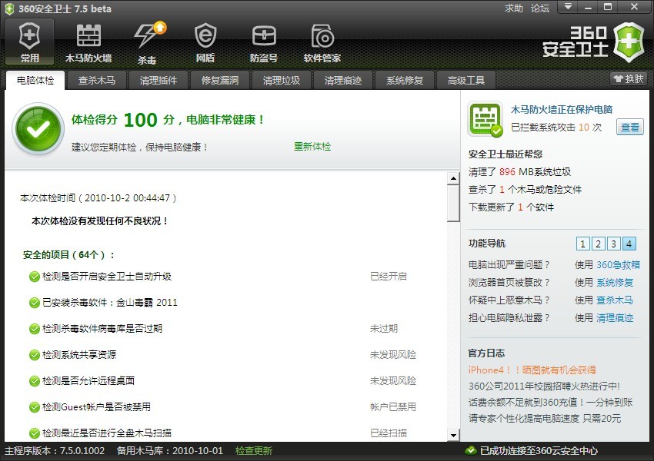Click checkmark icon beside 检测Guest帐户是否被禁用
The height and width of the screenshot is (461, 654).
tap(34, 407)
